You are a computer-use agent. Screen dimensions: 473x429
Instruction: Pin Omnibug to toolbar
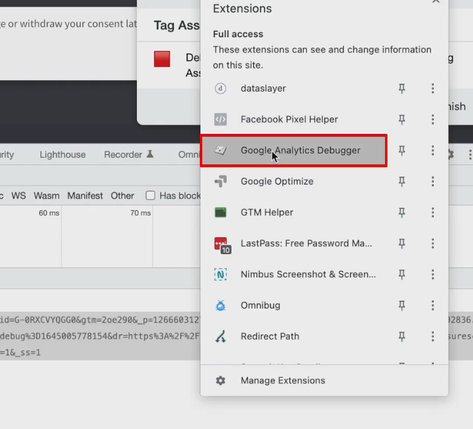tap(402, 306)
